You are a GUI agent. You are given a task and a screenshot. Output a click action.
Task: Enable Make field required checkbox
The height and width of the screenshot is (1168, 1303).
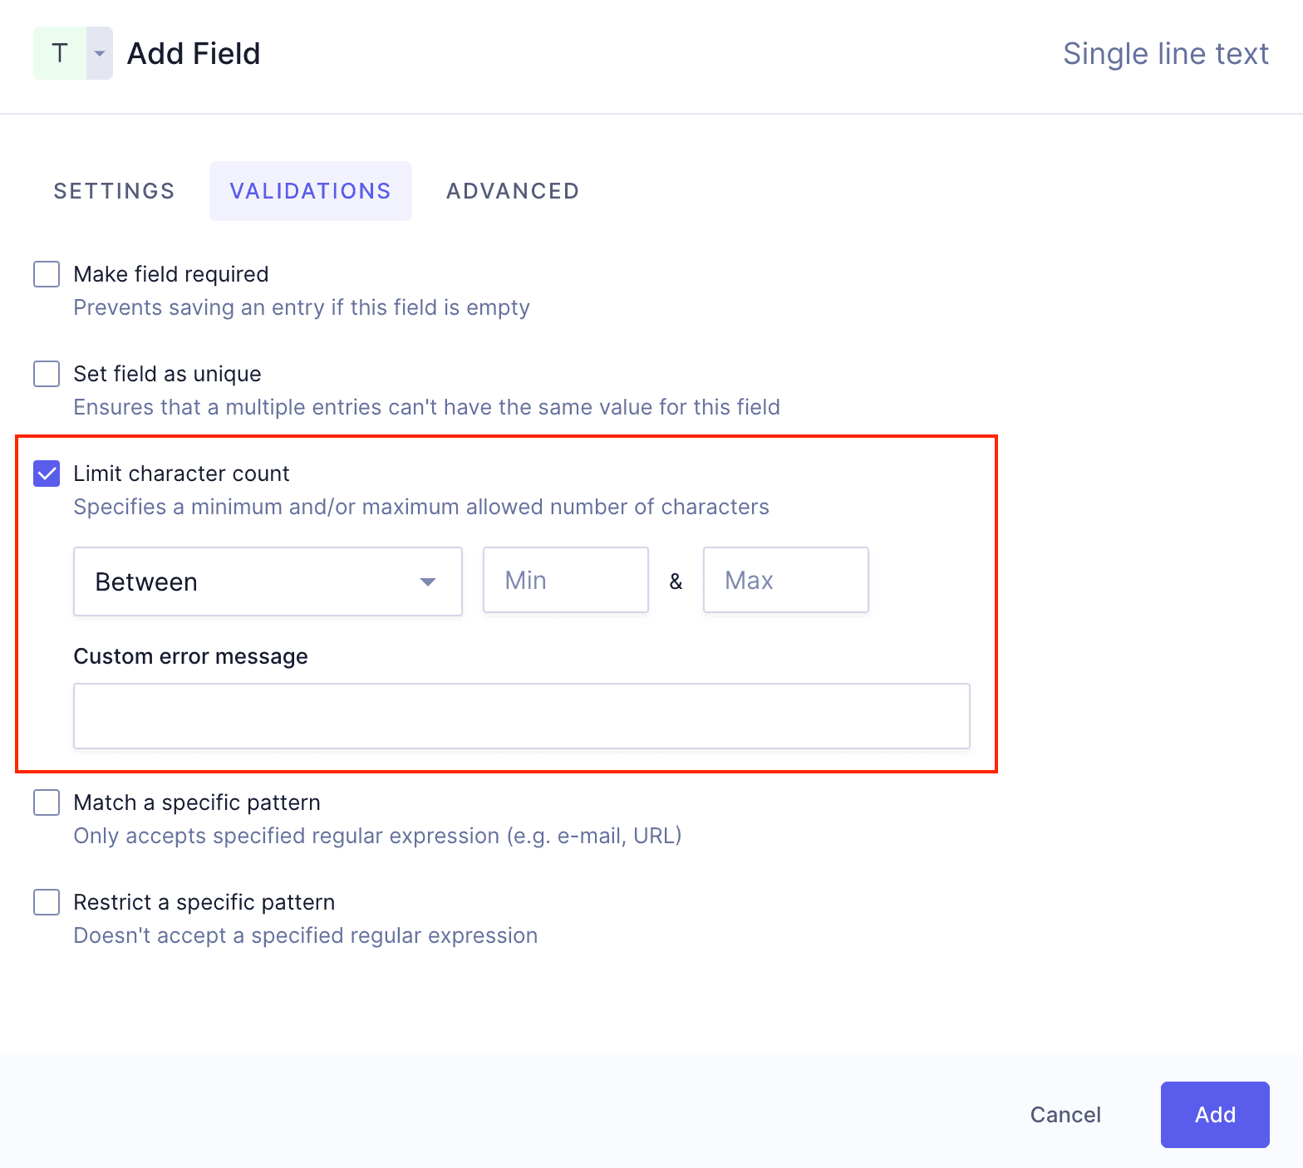point(47,274)
